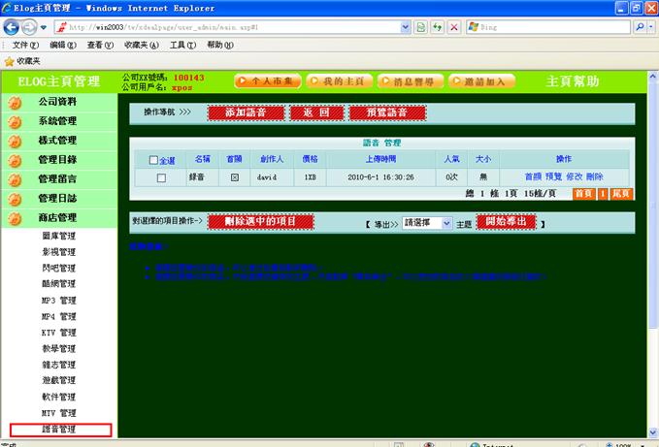The width and height of the screenshot is (659, 447).
Task: Click the icon beside 樣式管理
Action: [15, 141]
